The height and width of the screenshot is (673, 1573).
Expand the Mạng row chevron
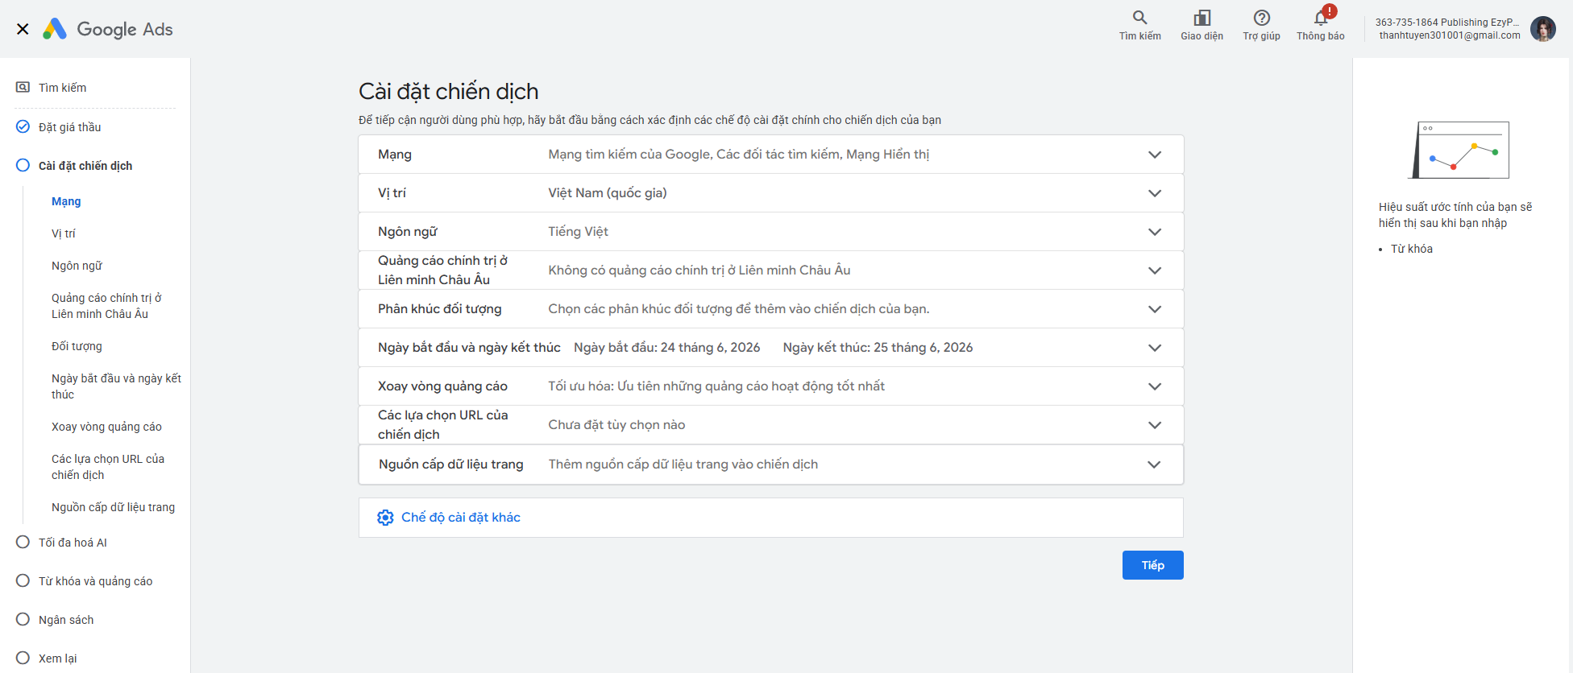click(x=1155, y=155)
